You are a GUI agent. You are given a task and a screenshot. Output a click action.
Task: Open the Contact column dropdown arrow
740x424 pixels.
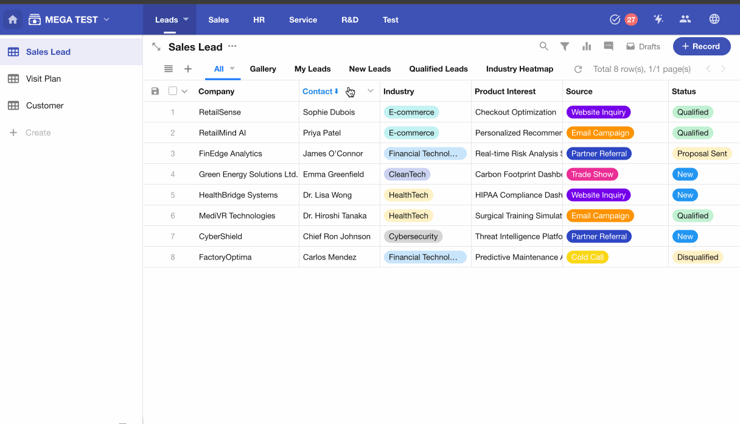(x=370, y=91)
